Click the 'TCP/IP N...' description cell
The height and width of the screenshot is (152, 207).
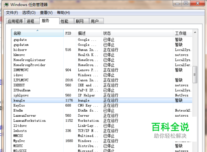(x=88, y=131)
